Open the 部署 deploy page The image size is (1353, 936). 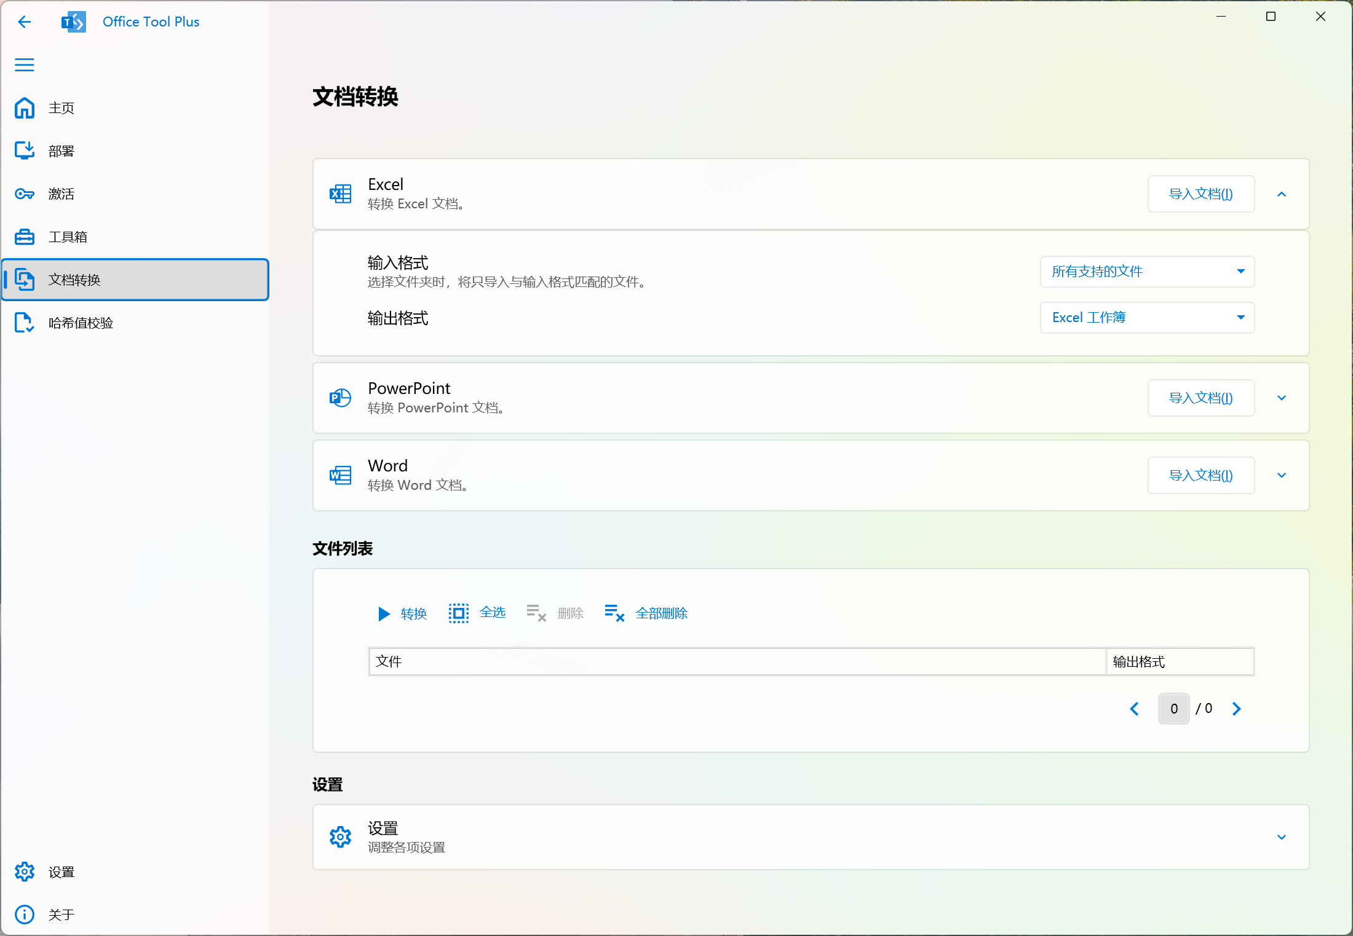tap(61, 151)
